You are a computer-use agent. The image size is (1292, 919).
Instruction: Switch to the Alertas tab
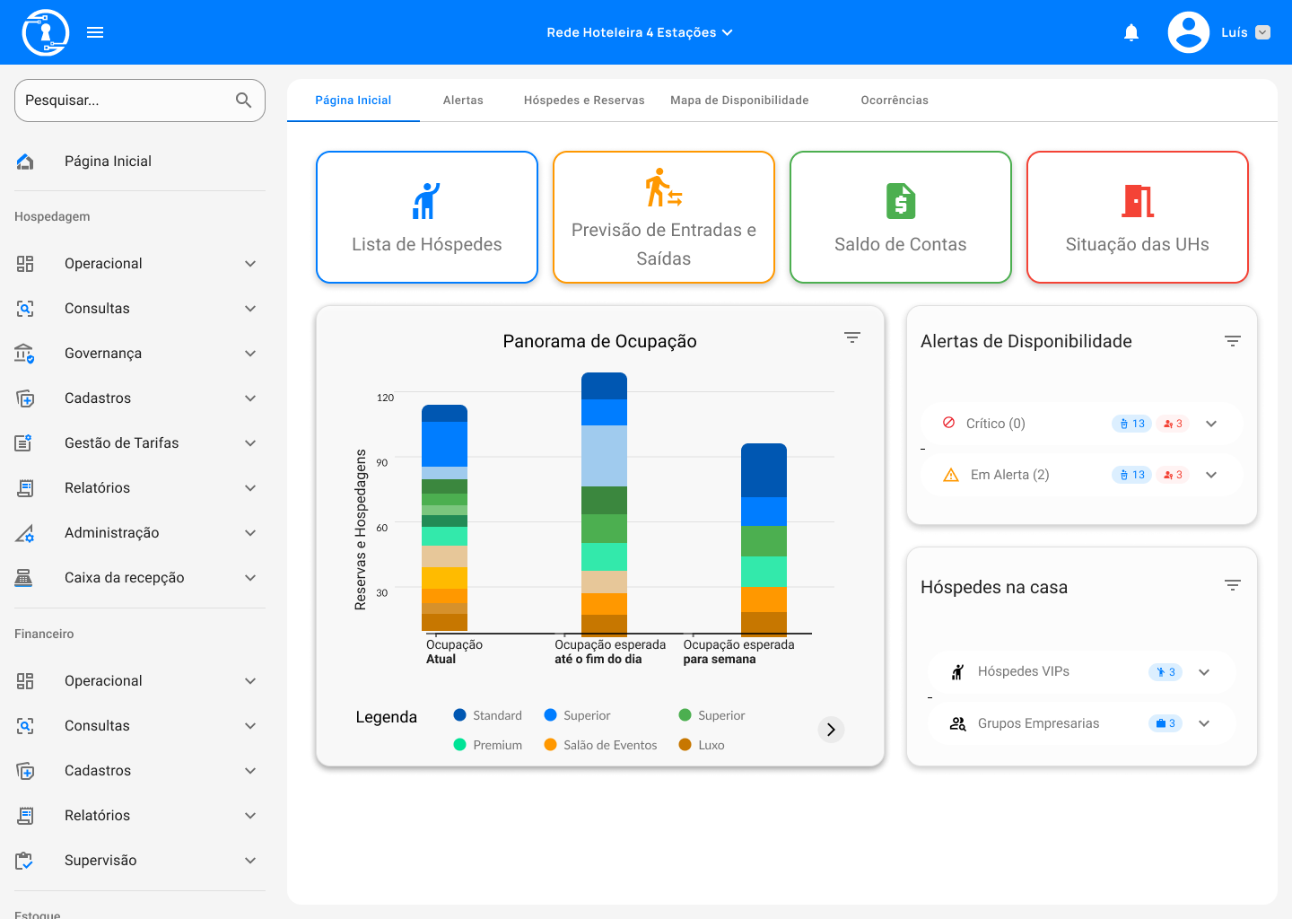pos(463,101)
